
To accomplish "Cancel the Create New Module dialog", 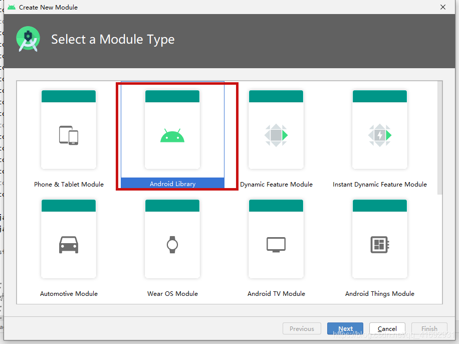I will click(x=387, y=329).
